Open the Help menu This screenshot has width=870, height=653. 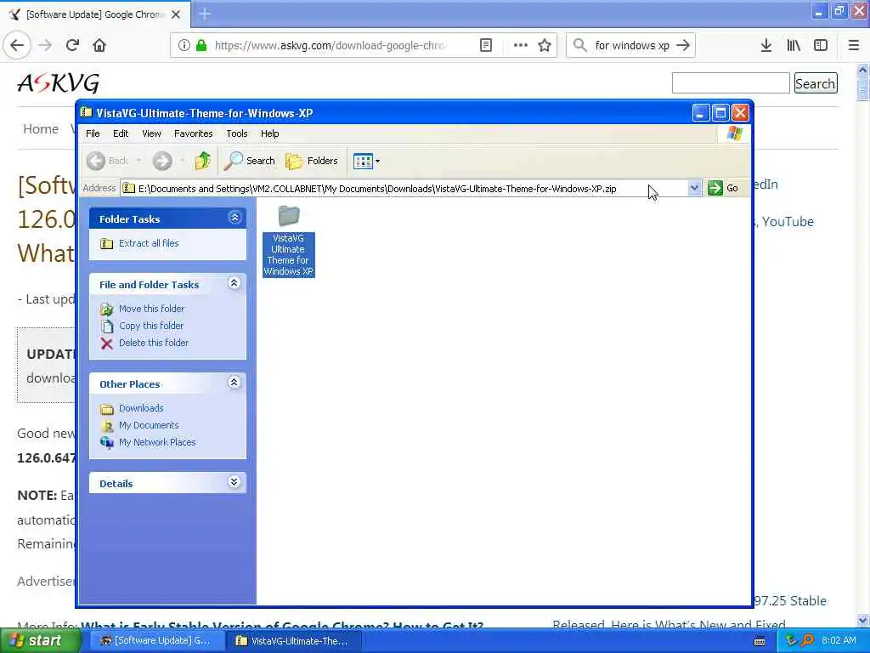269,133
